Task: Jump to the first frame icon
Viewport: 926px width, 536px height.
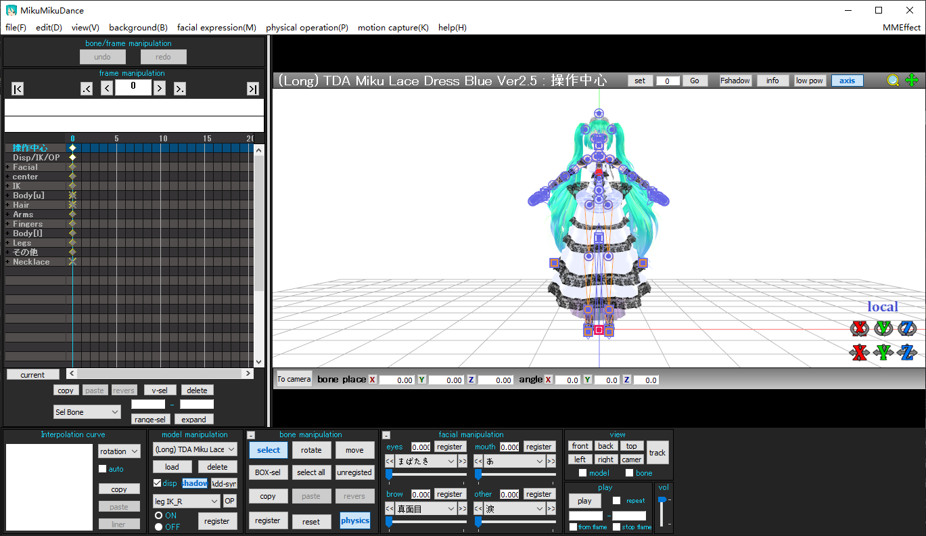Action: 17,88
